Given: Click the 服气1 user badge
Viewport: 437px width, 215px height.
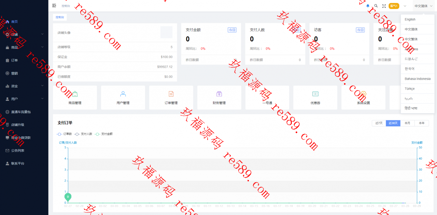Looking at the screenshot, I should [394, 6].
